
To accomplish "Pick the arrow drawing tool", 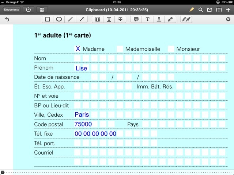I will coord(82,19).
